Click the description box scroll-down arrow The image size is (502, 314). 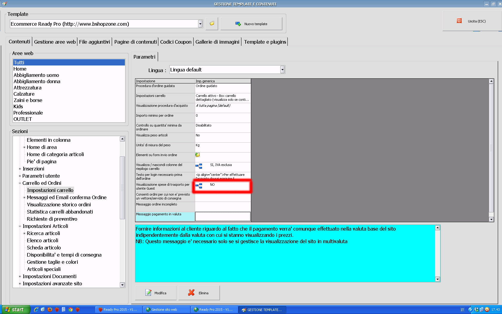click(437, 279)
